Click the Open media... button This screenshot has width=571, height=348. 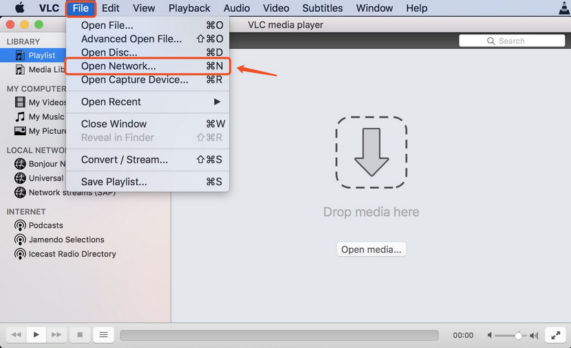pyautogui.click(x=371, y=250)
